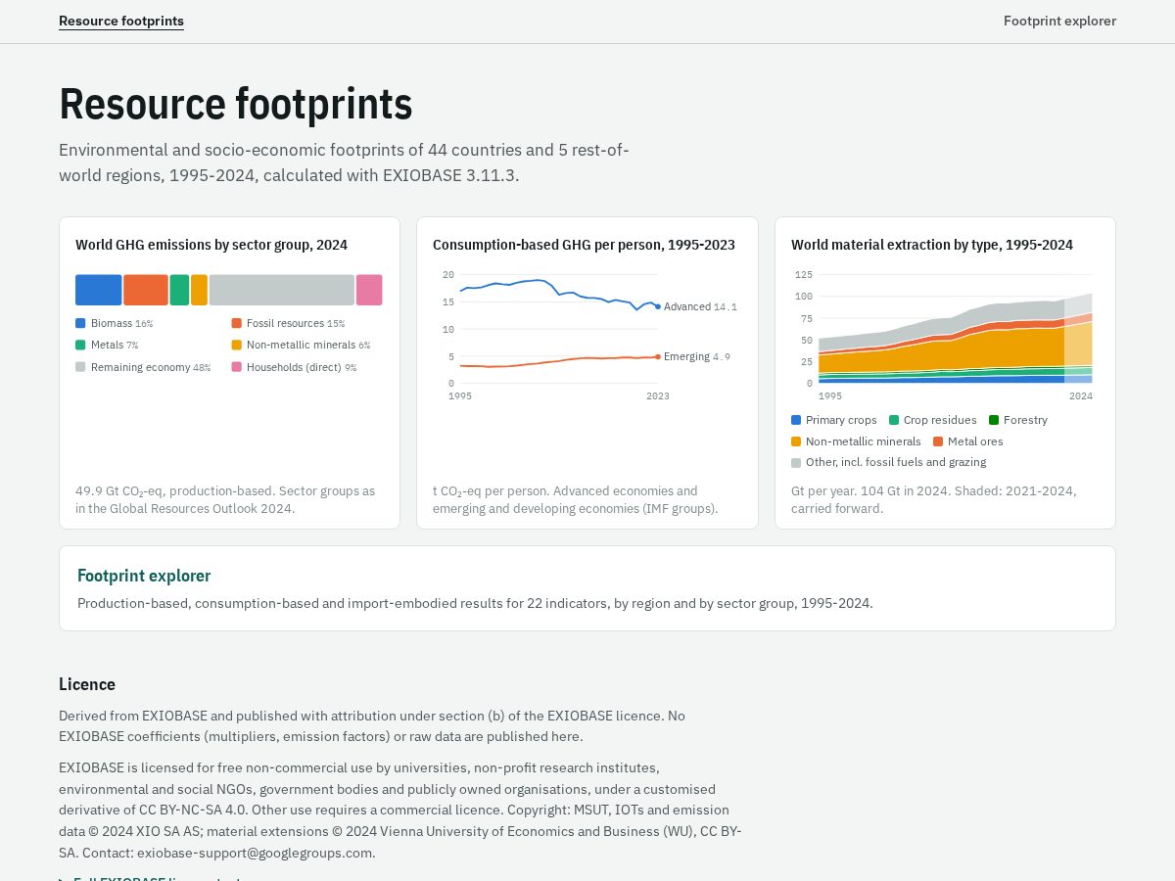This screenshot has width=1175, height=881.
Task: Click the large Resource footprints page heading
Action: tap(236, 104)
